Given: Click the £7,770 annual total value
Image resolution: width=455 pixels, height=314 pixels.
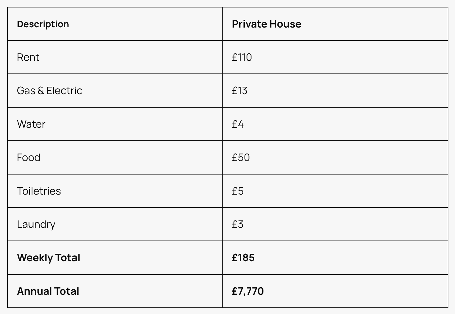Looking at the screenshot, I should coord(248,291).
